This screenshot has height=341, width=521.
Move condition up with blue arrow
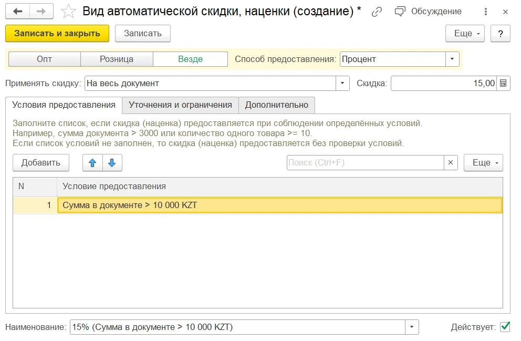(93, 163)
